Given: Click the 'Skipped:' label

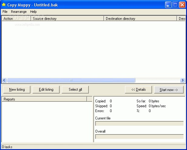Looking at the screenshot, I should [x=102, y=106].
